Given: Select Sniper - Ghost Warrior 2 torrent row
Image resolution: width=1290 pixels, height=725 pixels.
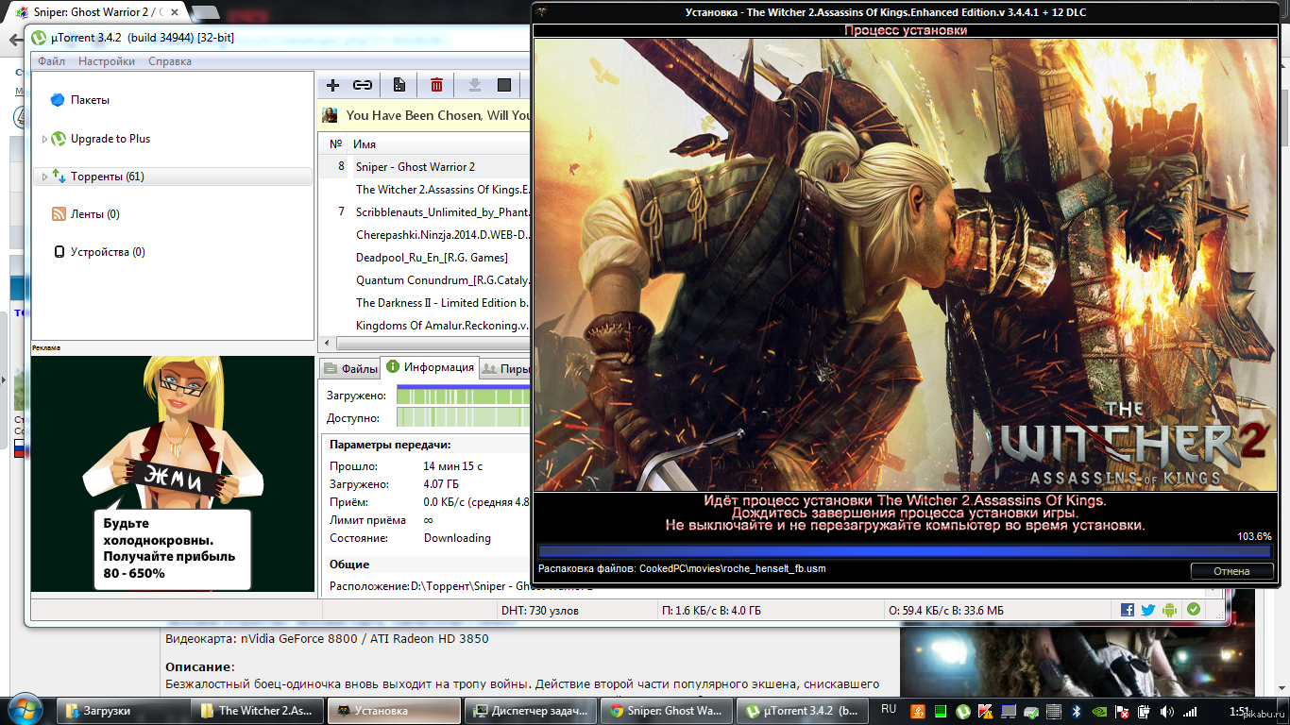Looking at the screenshot, I should 425,167.
